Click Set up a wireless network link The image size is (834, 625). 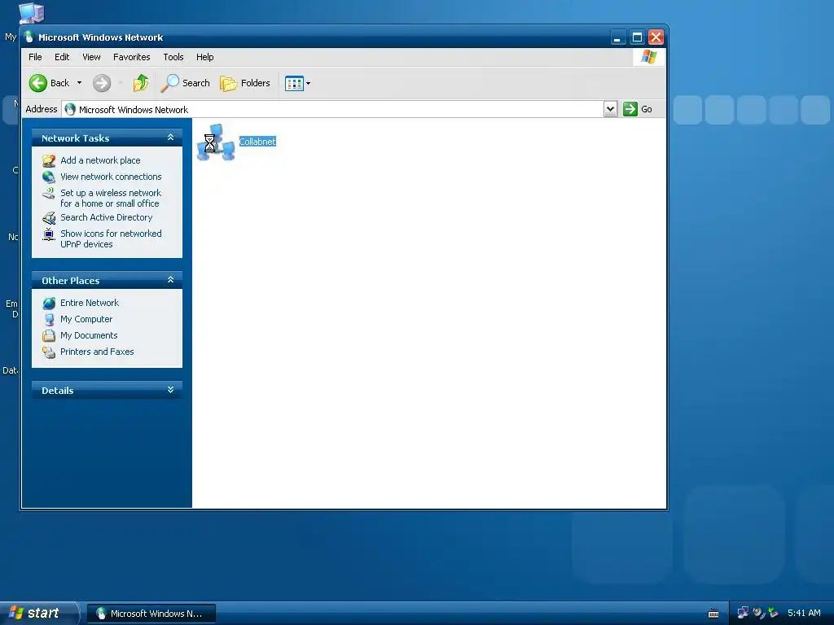(111, 199)
